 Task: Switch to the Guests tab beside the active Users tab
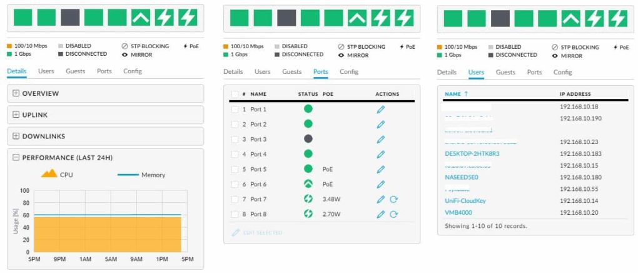click(505, 72)
